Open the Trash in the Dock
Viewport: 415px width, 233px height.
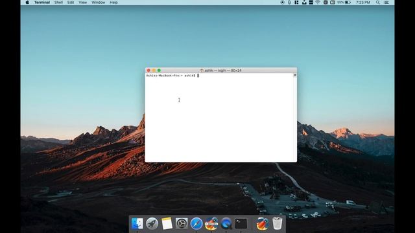[x=277, y=223]
